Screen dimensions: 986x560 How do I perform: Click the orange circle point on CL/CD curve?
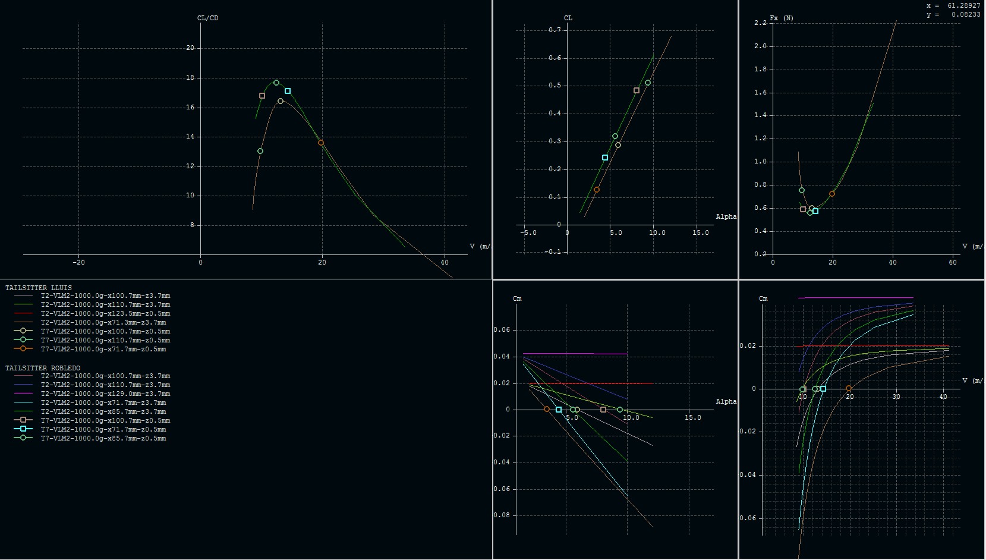click(321, 143)
